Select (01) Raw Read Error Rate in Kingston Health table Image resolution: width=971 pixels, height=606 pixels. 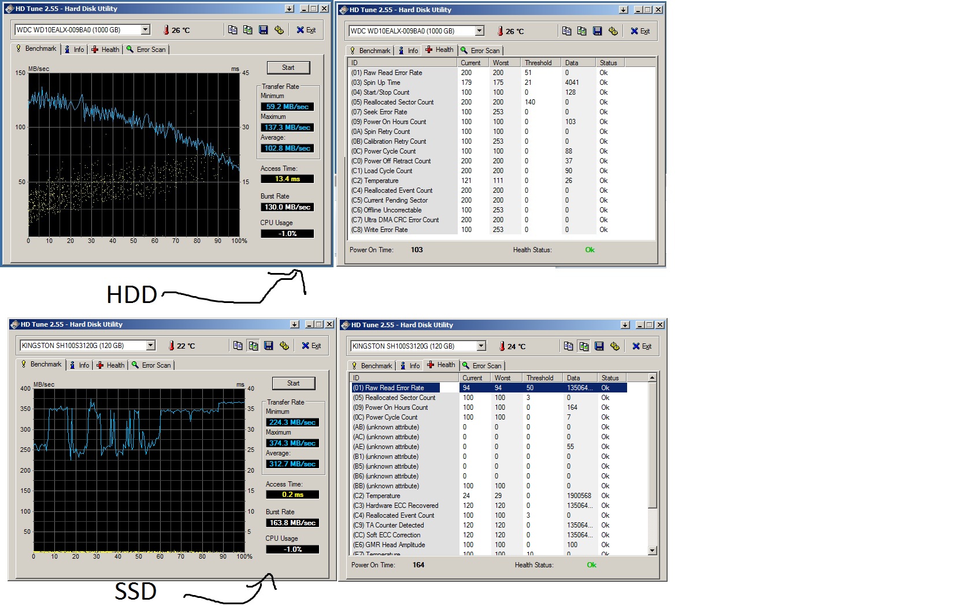[x=489, y=388]
